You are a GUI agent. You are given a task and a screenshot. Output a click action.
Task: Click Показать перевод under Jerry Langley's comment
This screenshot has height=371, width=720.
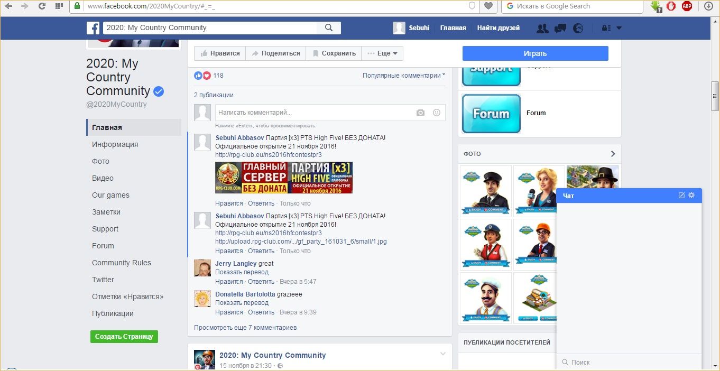242,272
